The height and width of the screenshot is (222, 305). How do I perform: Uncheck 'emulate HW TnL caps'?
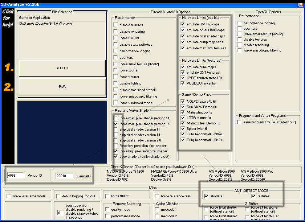point(183,23)
